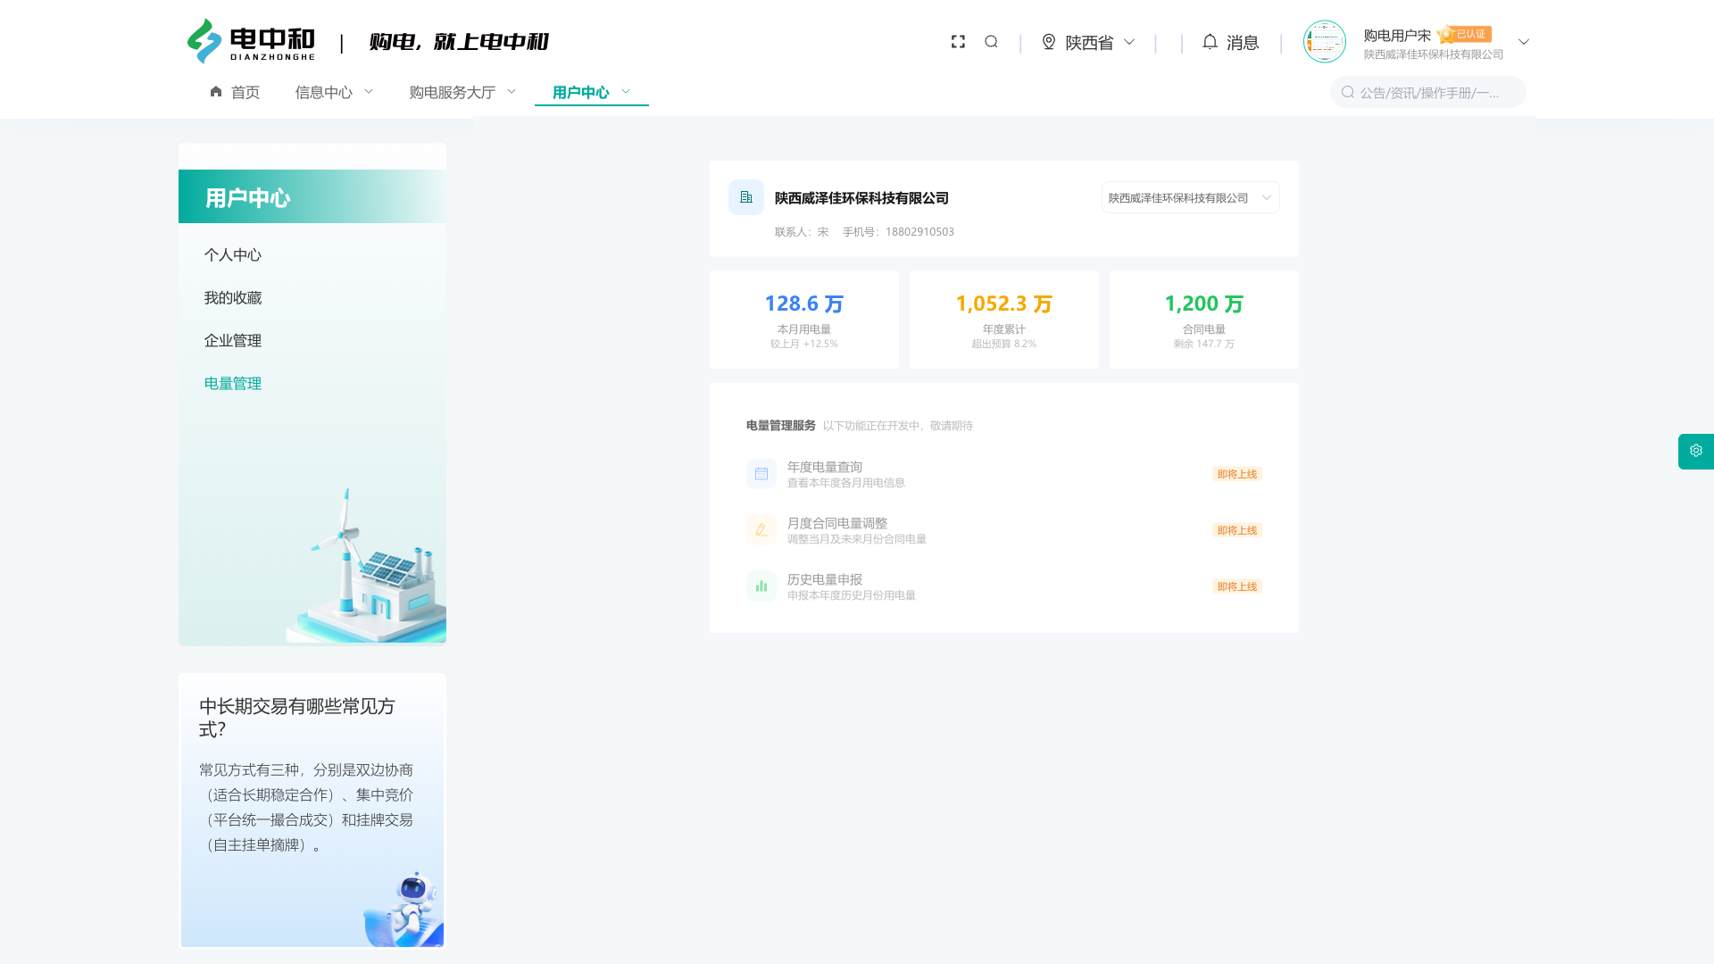Open 消息 messages link

click(x=1243, y=43)
